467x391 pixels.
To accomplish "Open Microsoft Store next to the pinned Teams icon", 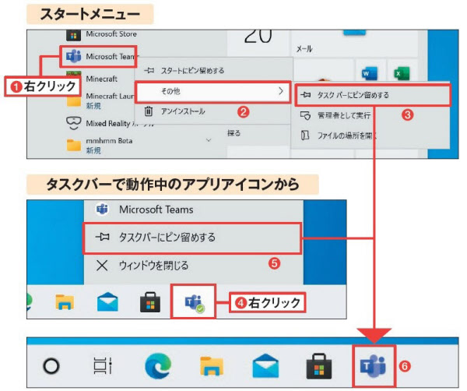I will [319, 366].
